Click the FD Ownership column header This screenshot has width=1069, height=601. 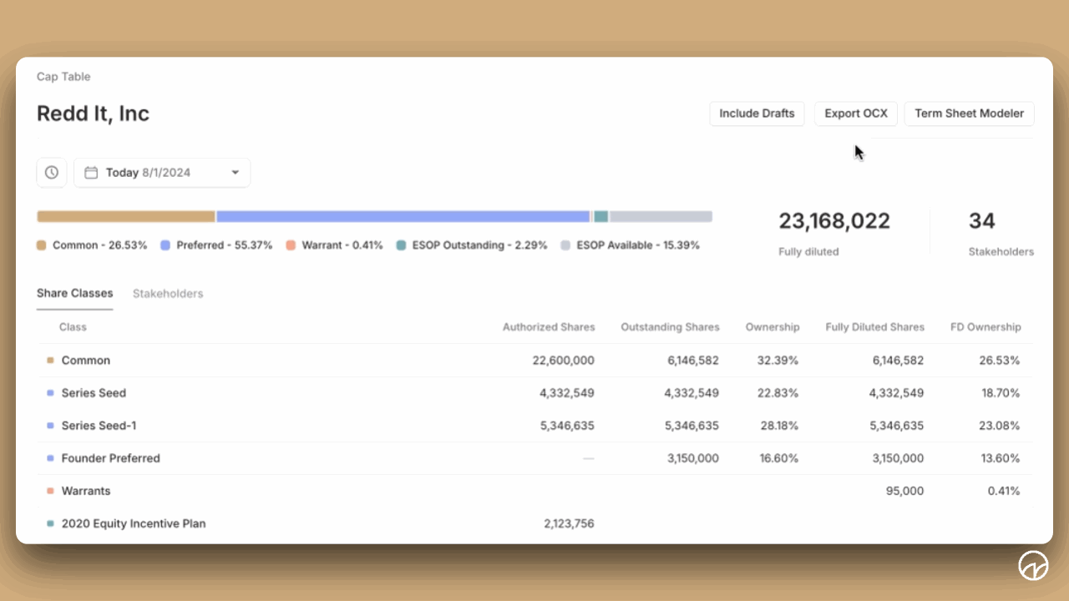click(985, 327)
